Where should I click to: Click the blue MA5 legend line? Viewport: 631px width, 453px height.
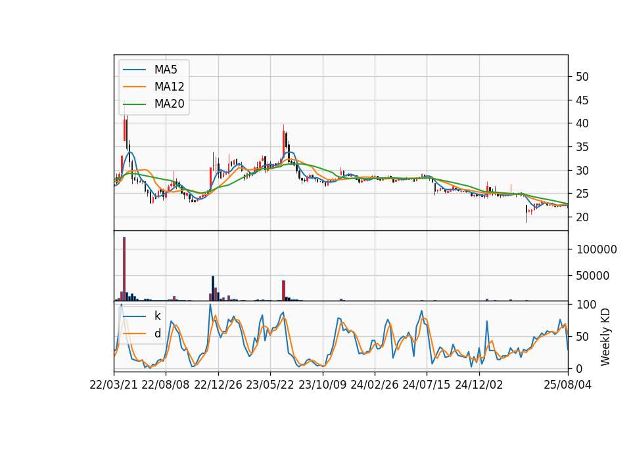pos(134,70)
